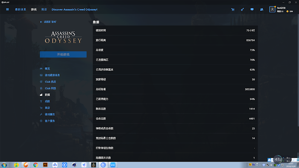
Task: Open the friends list icon
Action: [261, 9]
